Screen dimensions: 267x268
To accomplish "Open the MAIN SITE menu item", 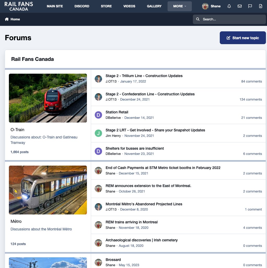I will (x=55, y=6).
